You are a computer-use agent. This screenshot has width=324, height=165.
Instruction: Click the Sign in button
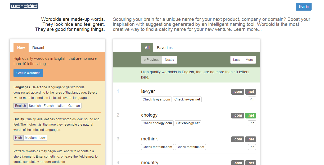(x=303, y=7)
